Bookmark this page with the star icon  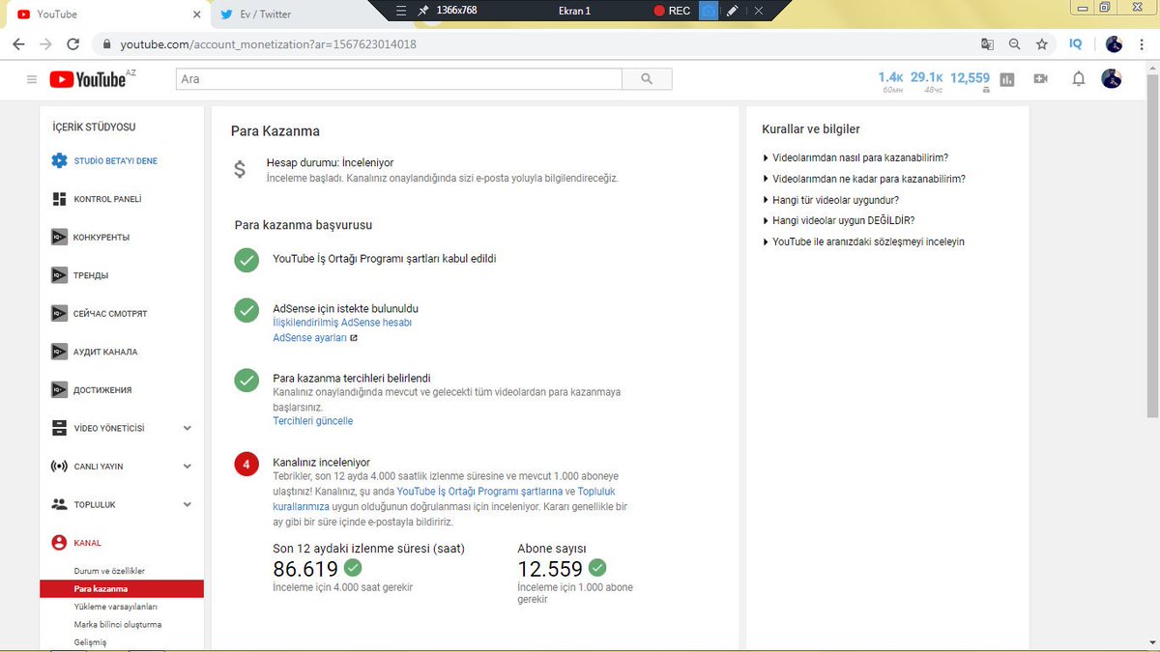click(x=1041, y=44)
